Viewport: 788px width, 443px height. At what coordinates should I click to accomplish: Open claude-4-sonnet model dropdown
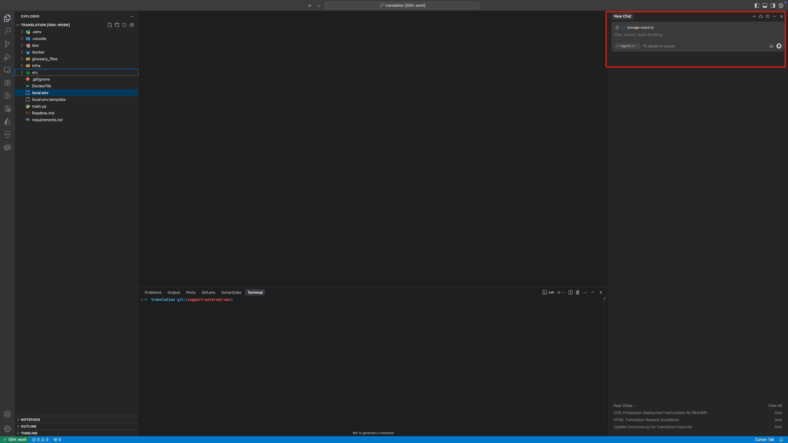[x=661, y=46]
